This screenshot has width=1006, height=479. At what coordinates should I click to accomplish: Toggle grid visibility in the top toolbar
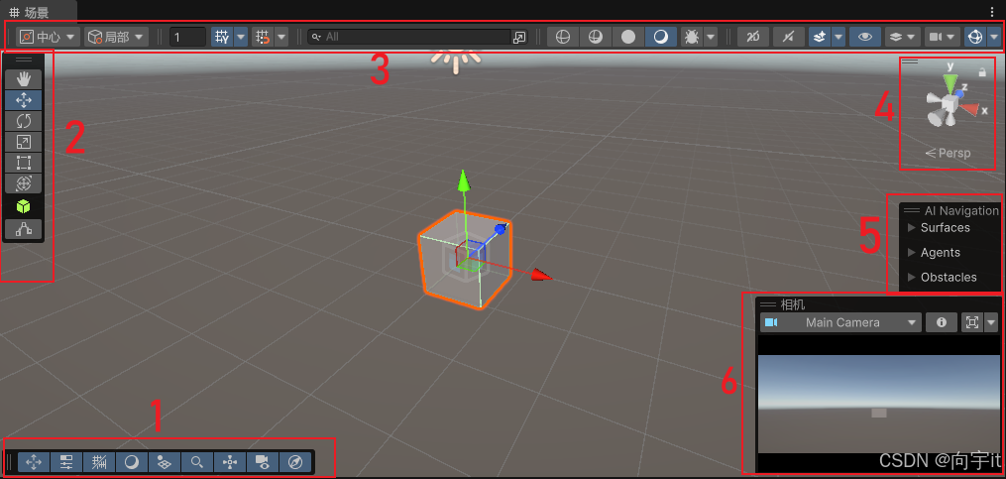tap(223, 37)
